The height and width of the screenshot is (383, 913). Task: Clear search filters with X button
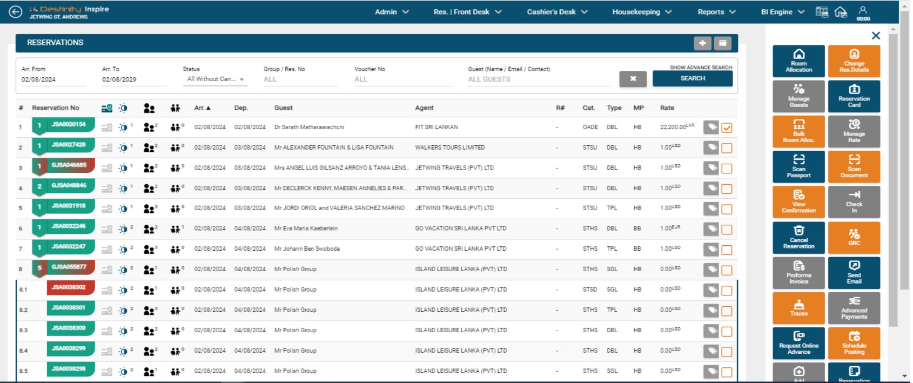tap(633, 79)
